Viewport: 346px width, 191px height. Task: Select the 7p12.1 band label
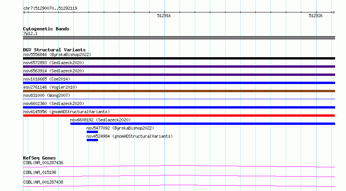coord(30,33)
